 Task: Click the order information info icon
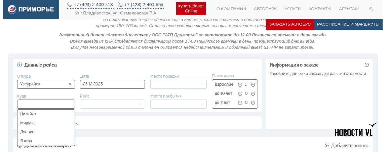tap(367, 65)
